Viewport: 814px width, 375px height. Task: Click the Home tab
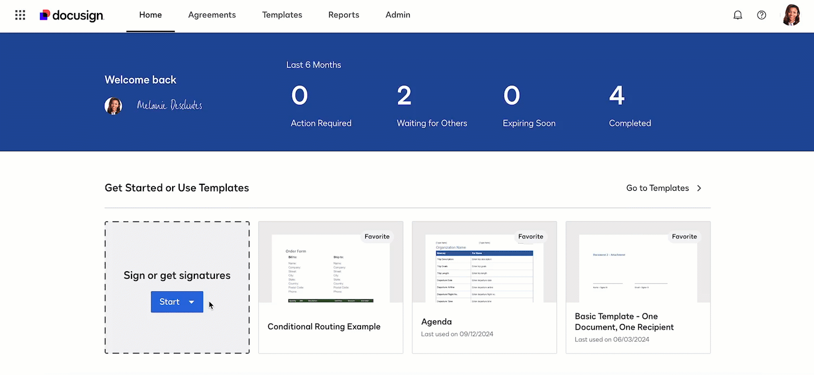click(x=150, y=15)
